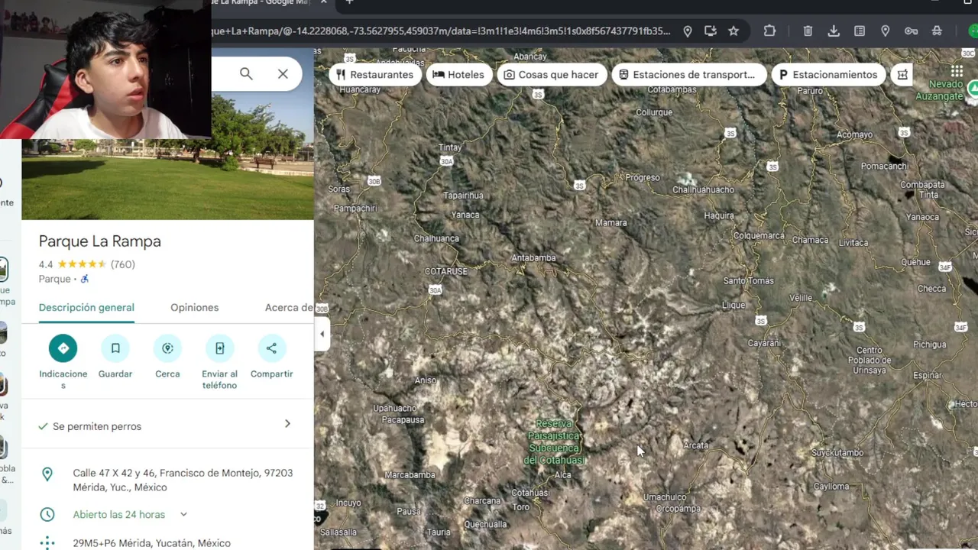This screenshot has width=978, height=550.
Task: Click the Santo Tomás map label
Action: [749, 281]
